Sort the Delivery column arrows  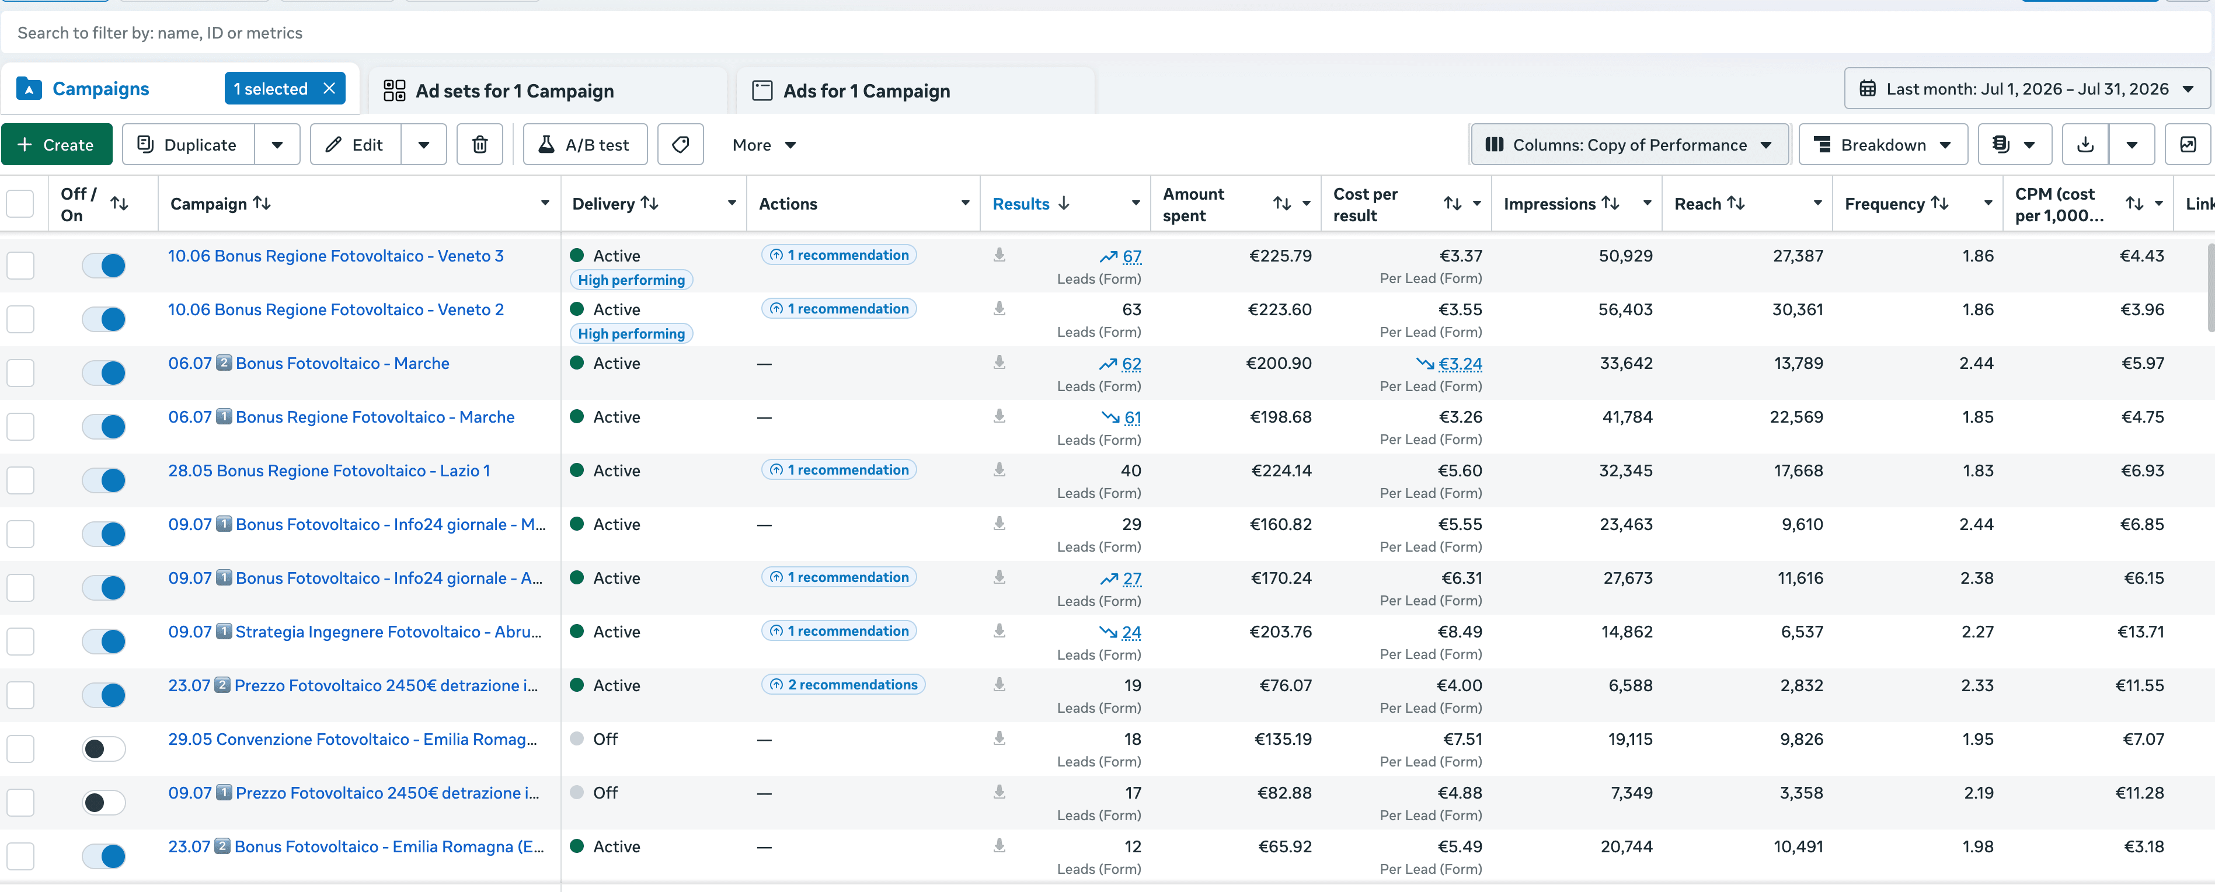click(x=650, y=203)
